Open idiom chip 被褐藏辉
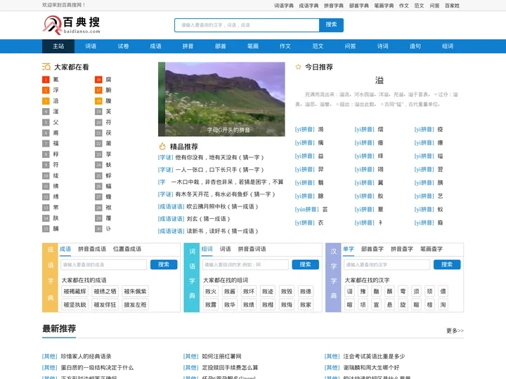Image resolution: width=506 pixels, height=379 pixels. [75, 291]
